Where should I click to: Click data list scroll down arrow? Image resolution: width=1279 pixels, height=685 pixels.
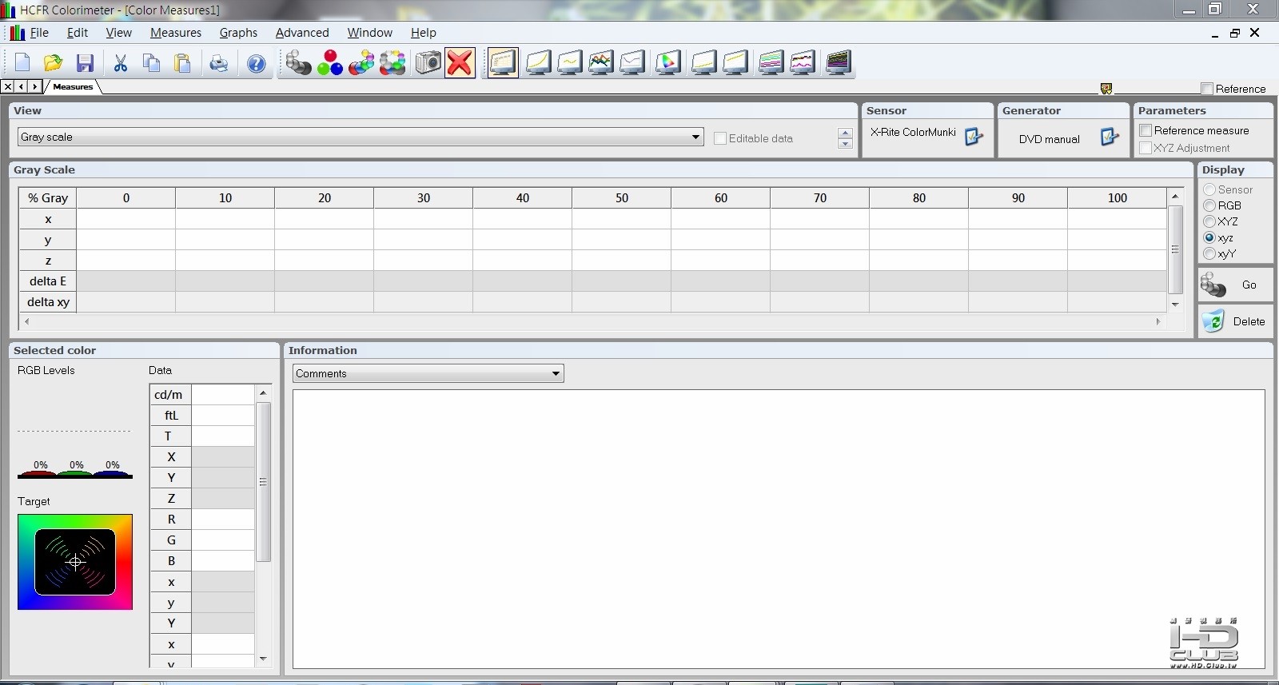(263, 659)
